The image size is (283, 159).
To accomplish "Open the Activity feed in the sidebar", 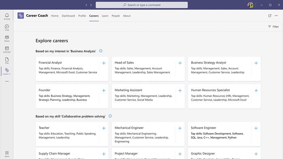I will [x=7, y=17].
